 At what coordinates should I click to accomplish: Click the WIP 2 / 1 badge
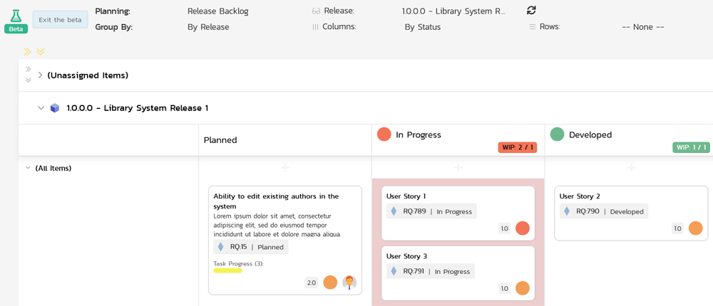tap(517, 147)
